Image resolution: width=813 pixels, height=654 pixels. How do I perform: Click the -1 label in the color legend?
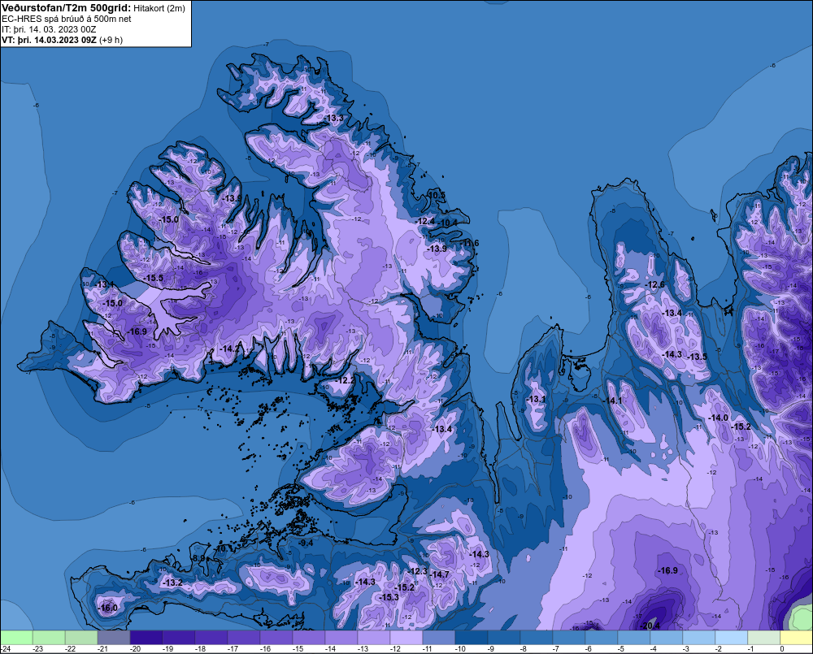(x=752, y=649)
